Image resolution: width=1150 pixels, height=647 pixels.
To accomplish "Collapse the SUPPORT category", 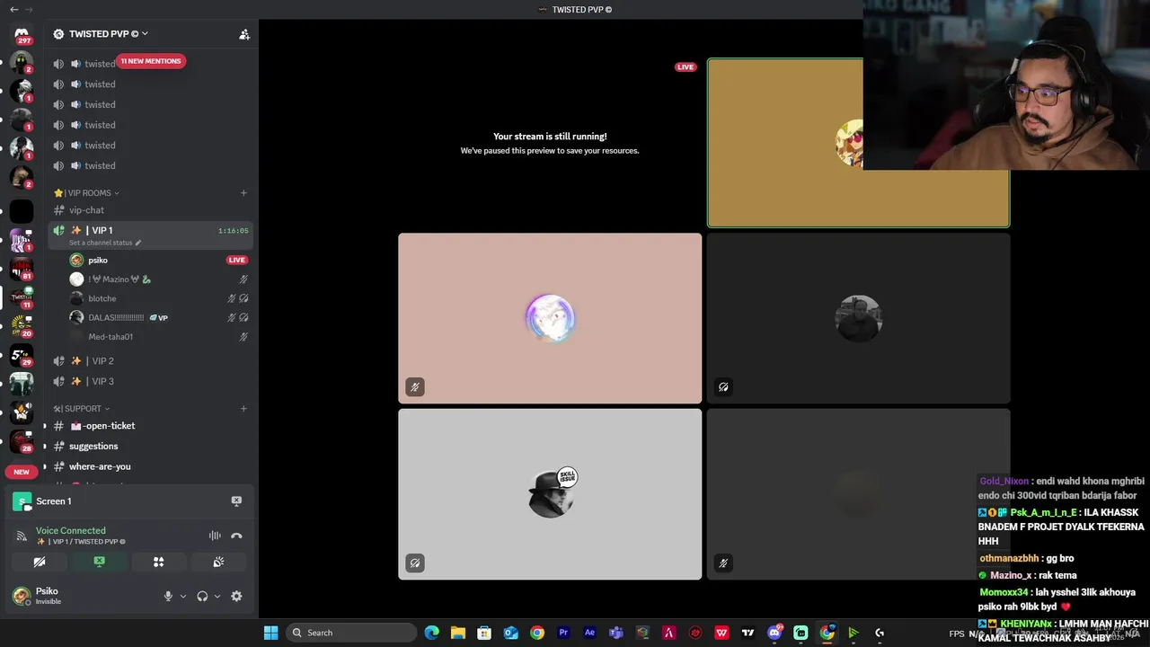I will [x=81, y=408].
